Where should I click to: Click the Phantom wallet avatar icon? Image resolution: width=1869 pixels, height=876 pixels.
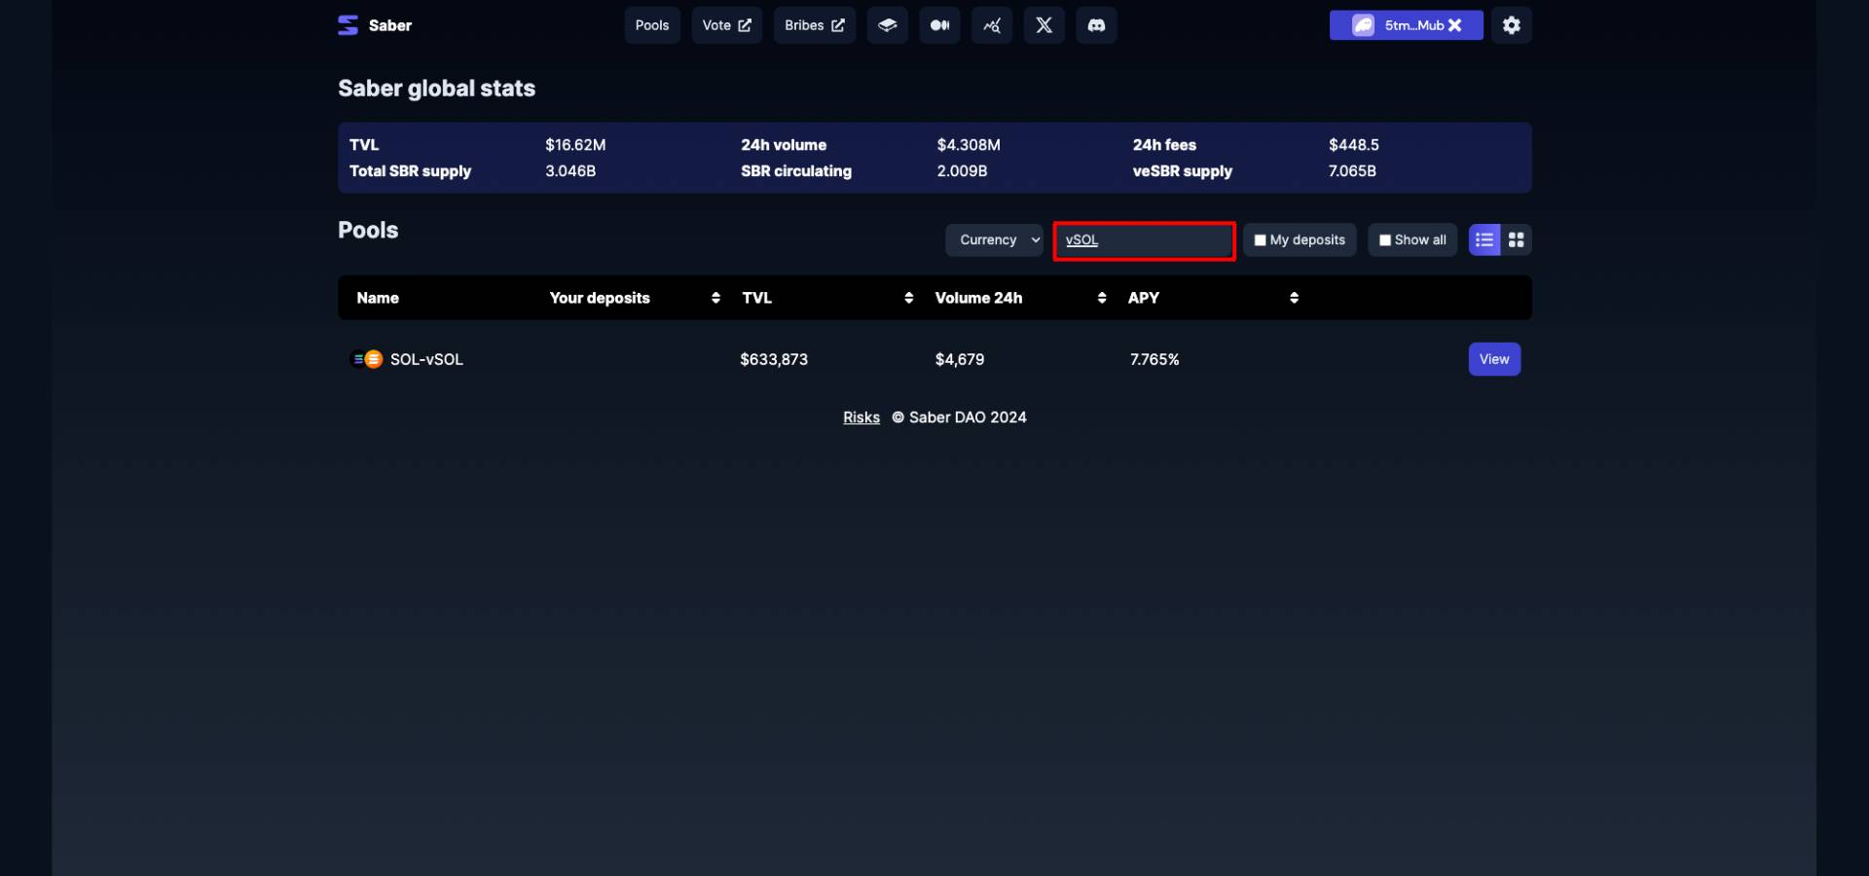pyautogui.click(x=1364, y=25)
